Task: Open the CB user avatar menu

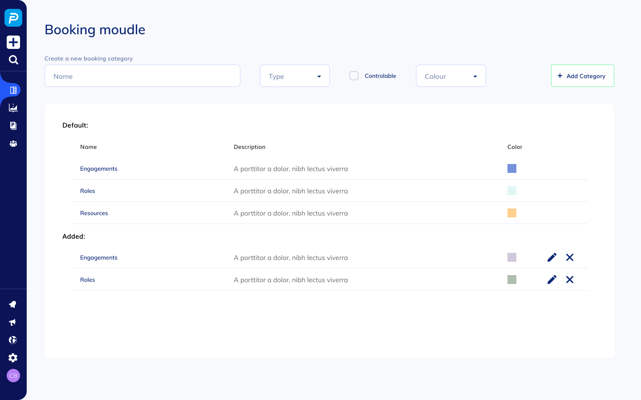Action: click(13, 376)
